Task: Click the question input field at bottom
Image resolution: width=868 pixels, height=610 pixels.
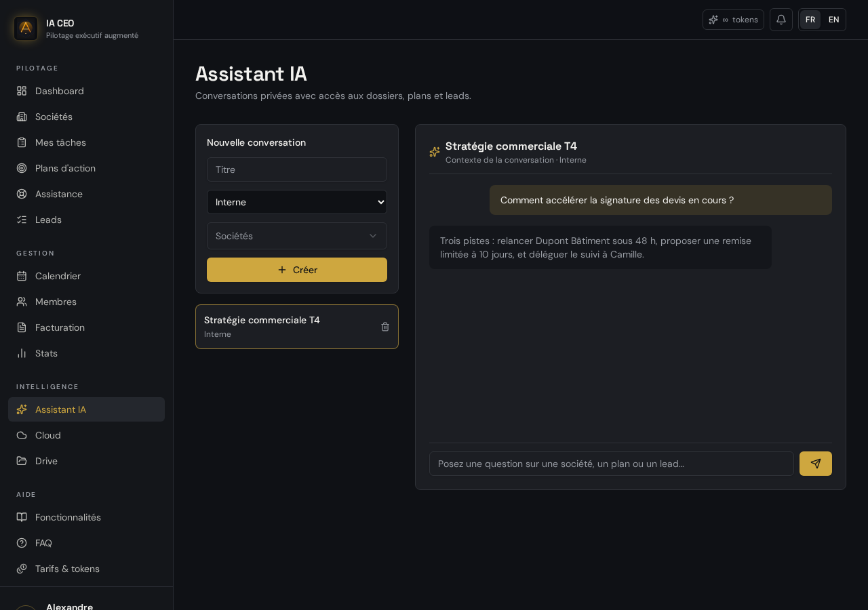Action: (x=612, y=464)
